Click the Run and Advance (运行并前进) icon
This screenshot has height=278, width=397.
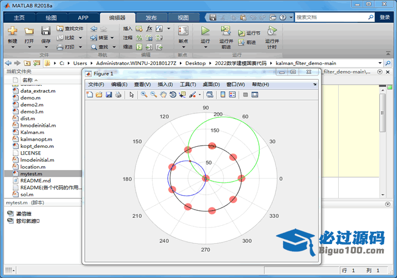(225, 31)
